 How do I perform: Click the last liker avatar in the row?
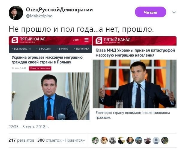tap(165, 140)
